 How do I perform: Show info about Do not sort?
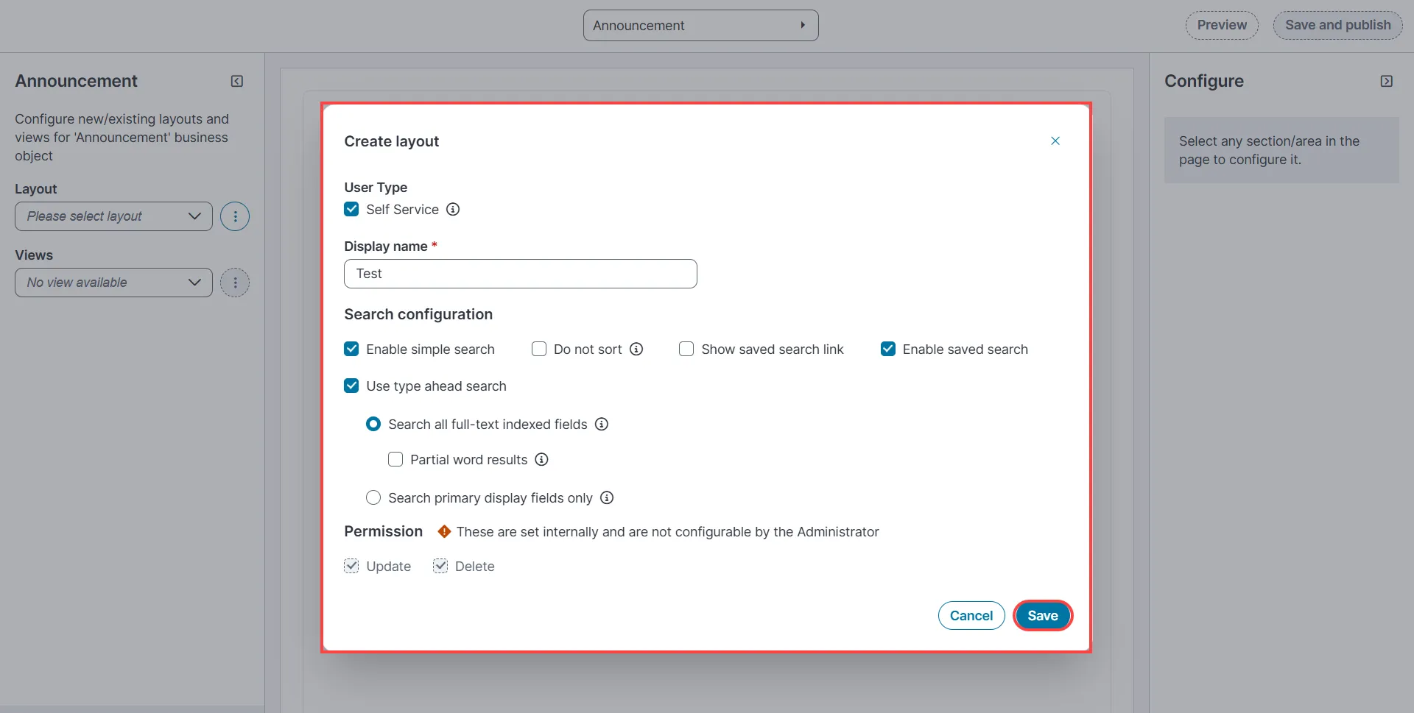click(636, 349)
